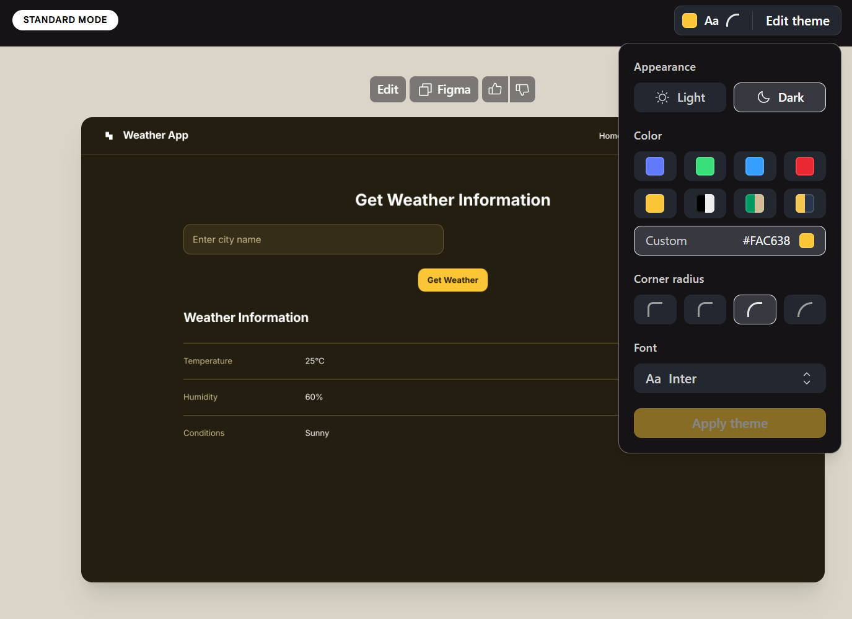Click the Get Weather button

tap(453, 280)
